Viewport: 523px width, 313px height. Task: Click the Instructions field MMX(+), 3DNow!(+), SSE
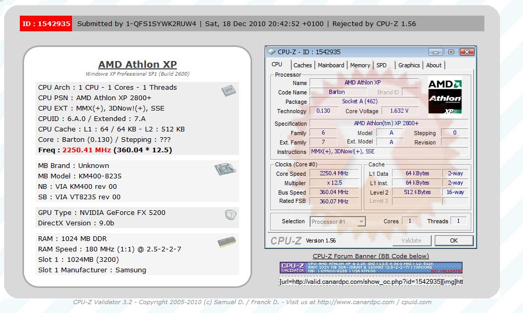coord(388,152)
